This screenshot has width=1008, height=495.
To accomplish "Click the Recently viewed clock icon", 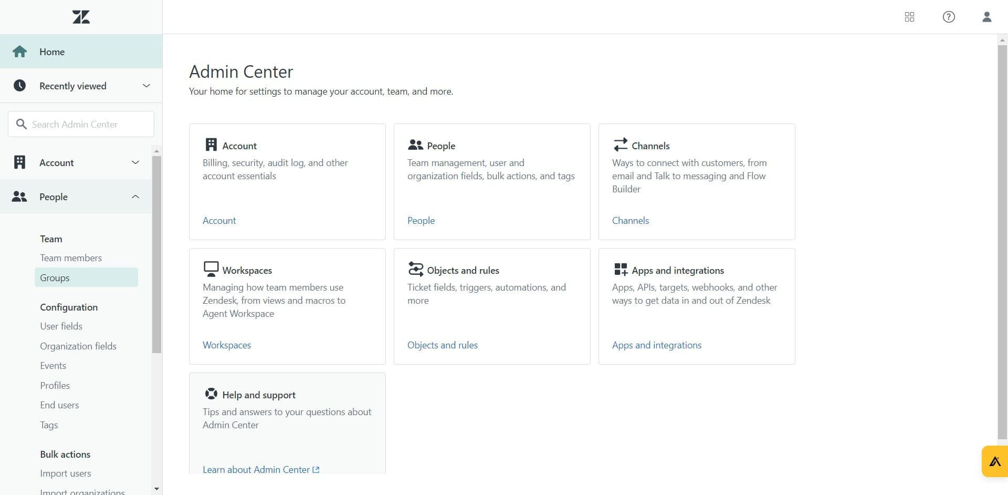I will [19, 85].
